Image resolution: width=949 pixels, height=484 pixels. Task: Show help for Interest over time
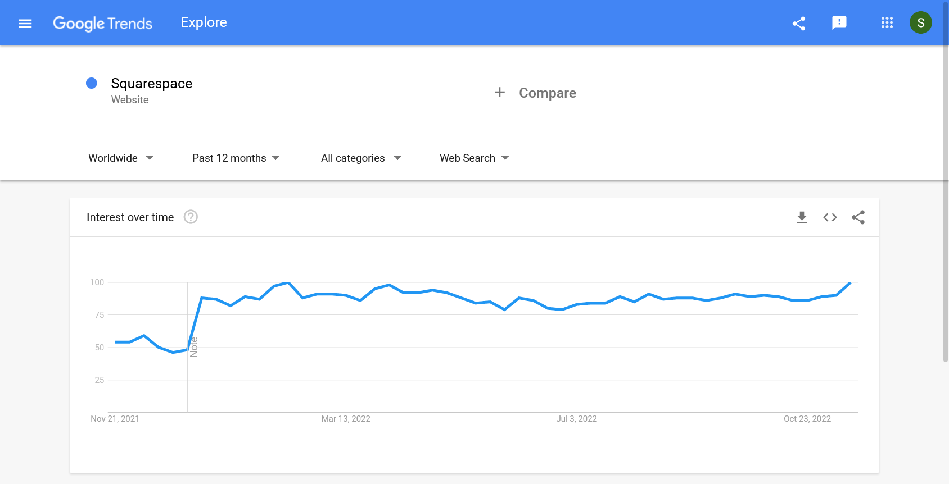pyautogui.click(x=191, y=217)
